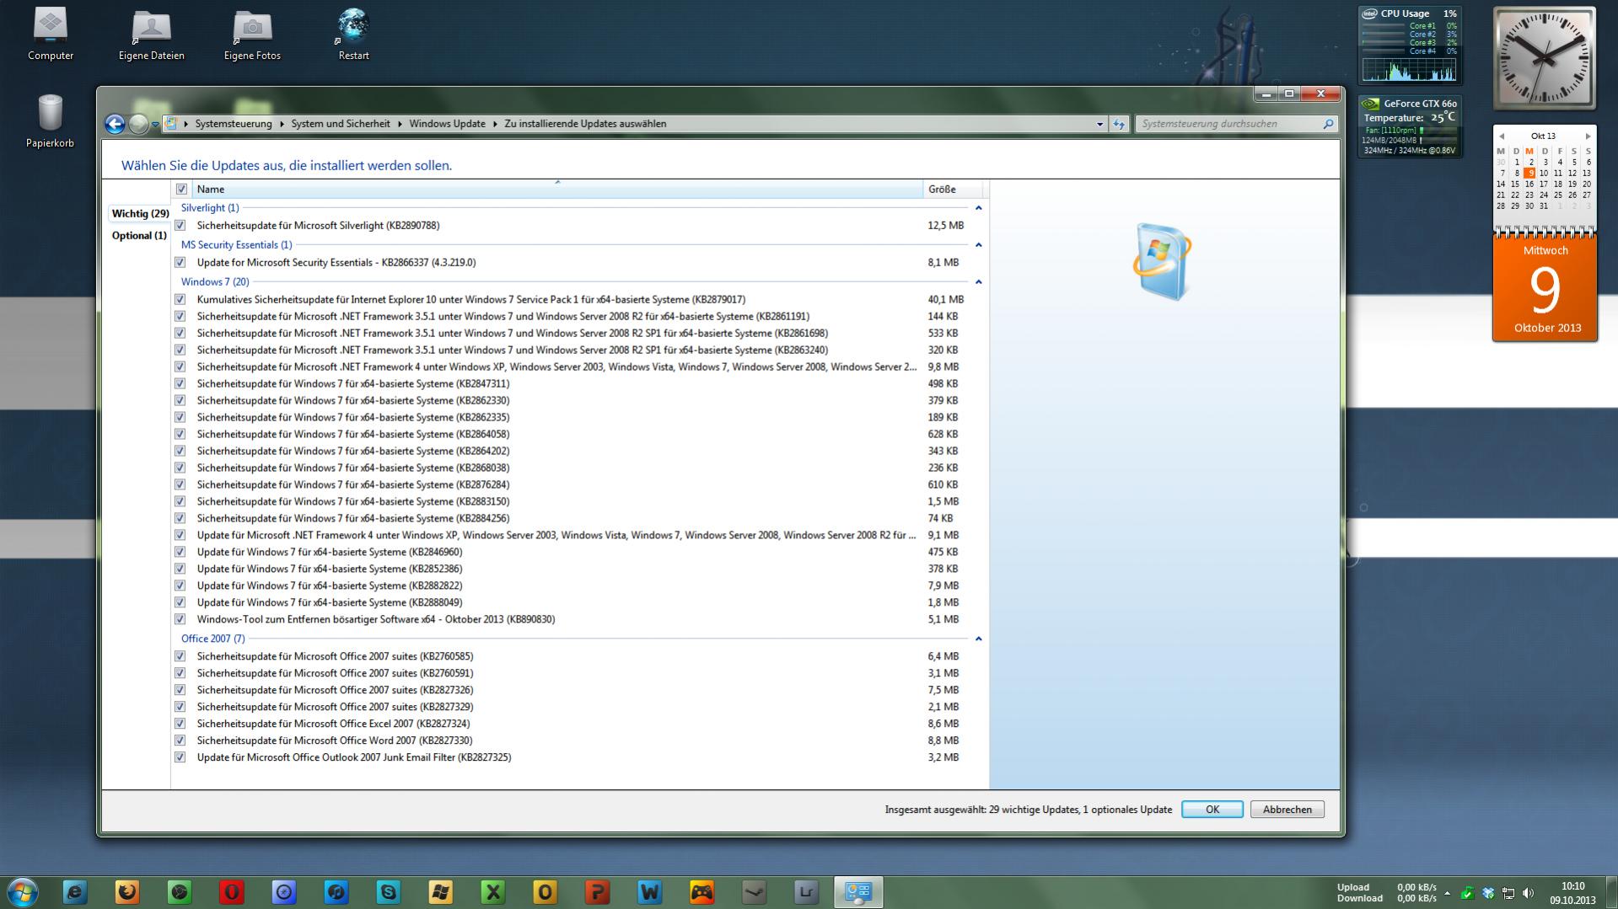1618x909 pixels.
Task: Click the search magnifier icon
Action: [x=1328, y=124]
